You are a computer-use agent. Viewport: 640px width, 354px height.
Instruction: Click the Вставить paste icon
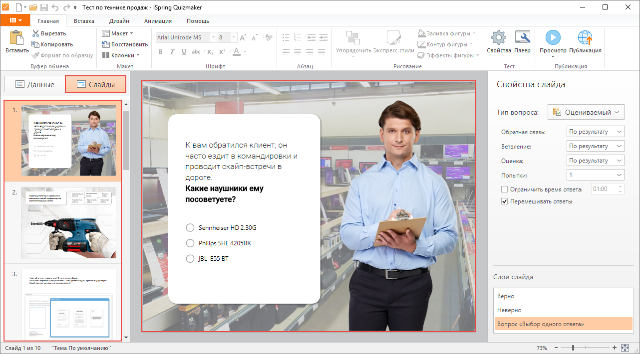(x=17, y=38)
